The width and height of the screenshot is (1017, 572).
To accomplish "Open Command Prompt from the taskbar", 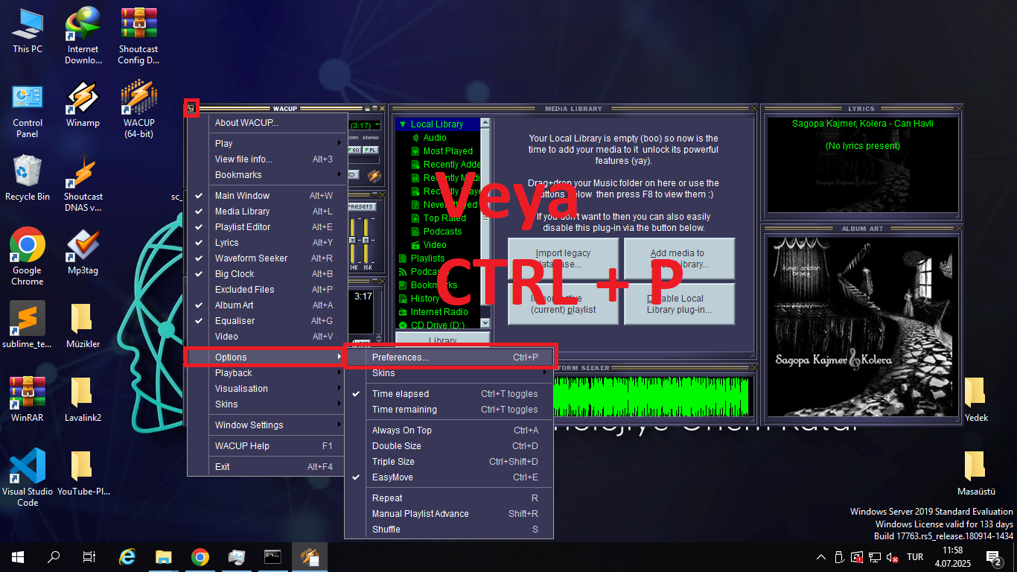I will click(x=272, y=556).
